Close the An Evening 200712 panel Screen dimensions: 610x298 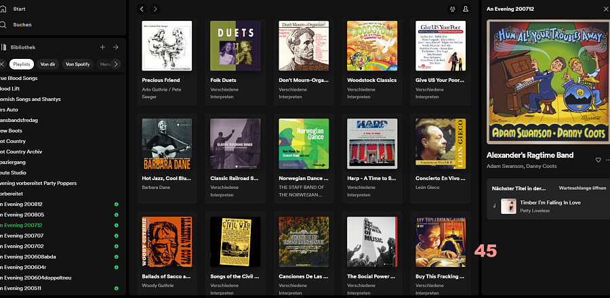pos(606,9)
